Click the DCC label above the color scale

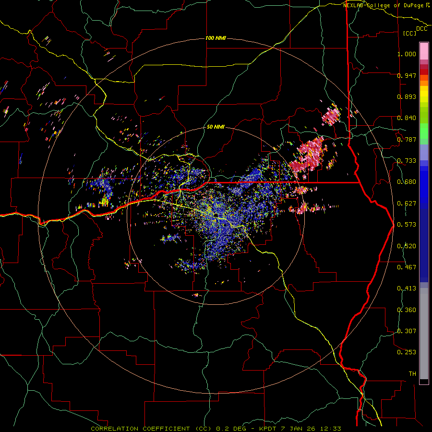tap(421, 29)
